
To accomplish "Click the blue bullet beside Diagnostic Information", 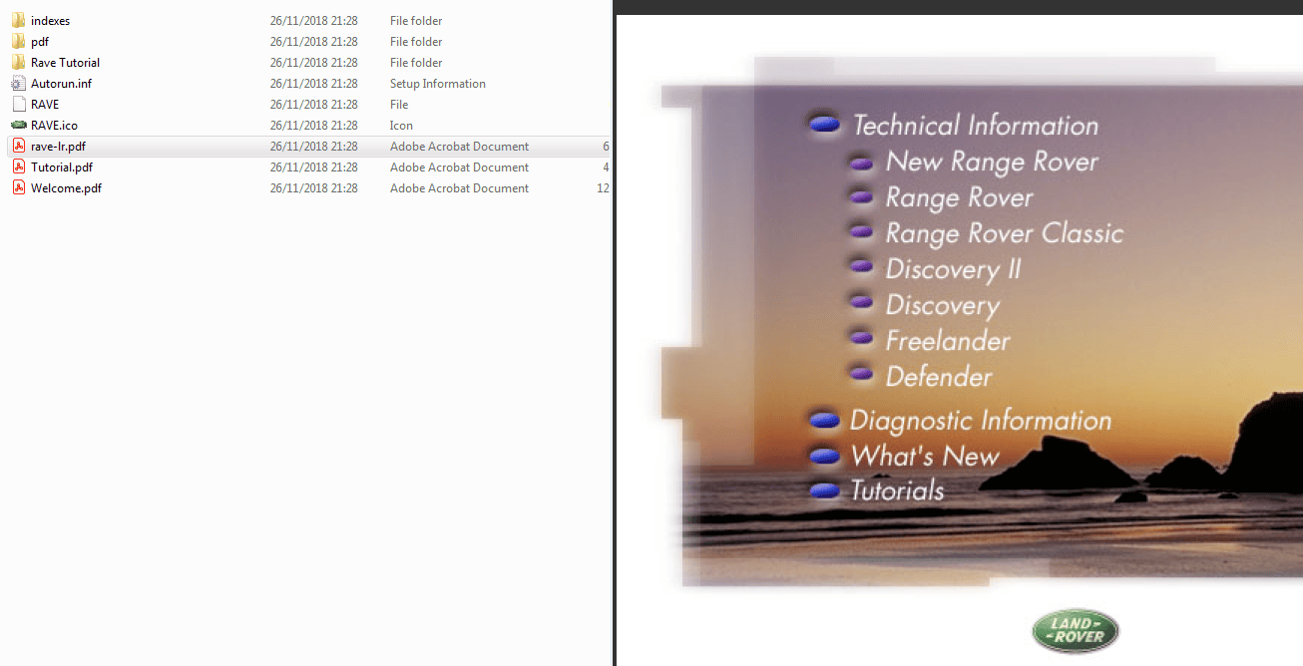I will coord(824,421).
